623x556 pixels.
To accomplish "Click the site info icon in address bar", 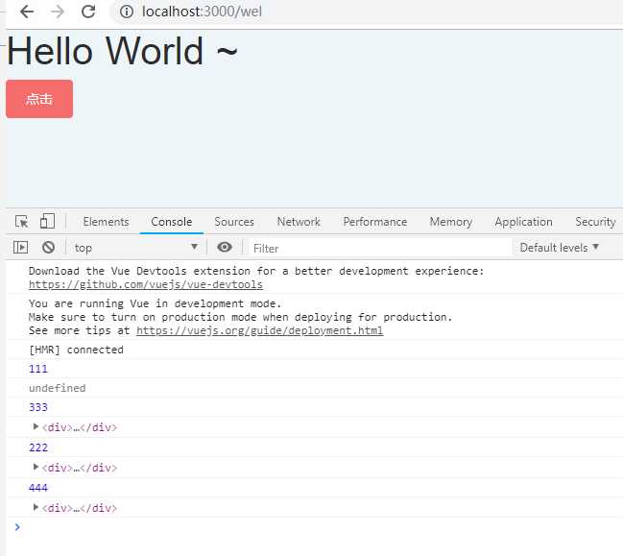I will coord(127,12).
